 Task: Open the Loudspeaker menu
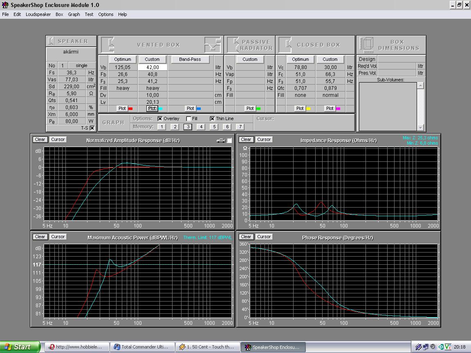tap(38, 14)
